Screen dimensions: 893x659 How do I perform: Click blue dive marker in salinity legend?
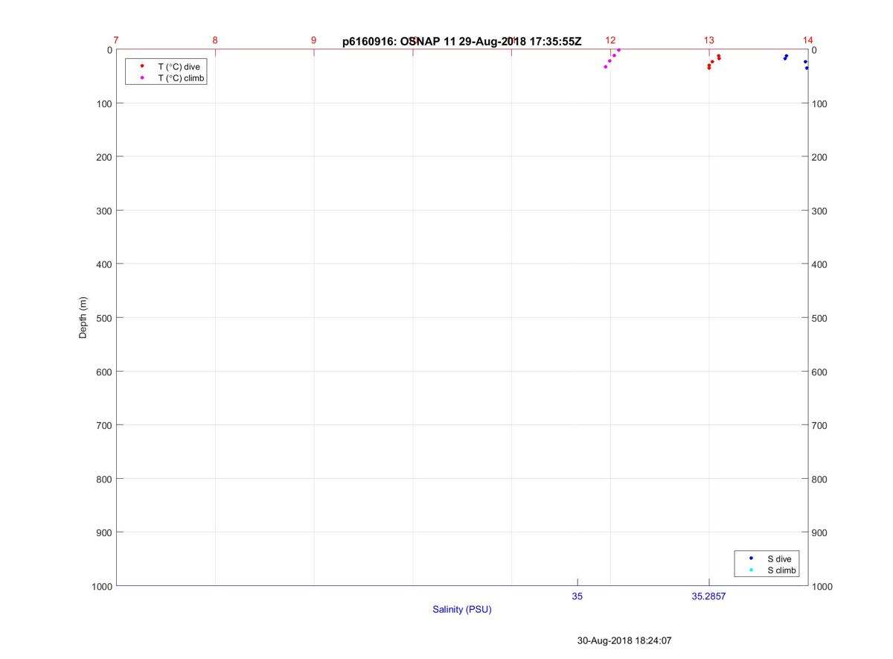[751, 558]
